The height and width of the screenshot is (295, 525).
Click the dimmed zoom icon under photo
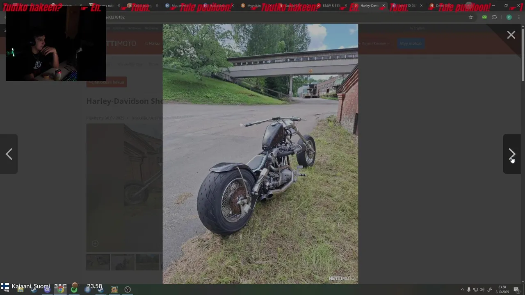click(x=95, y=243)
